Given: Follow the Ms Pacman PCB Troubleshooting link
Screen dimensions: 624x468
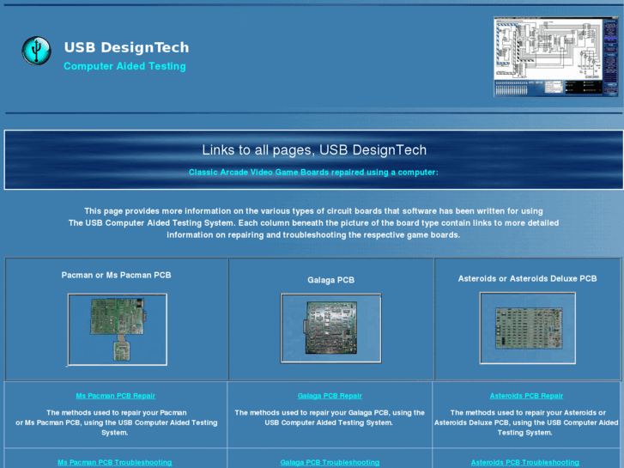Looking at the screenshot, I should (x=115, y=463).
